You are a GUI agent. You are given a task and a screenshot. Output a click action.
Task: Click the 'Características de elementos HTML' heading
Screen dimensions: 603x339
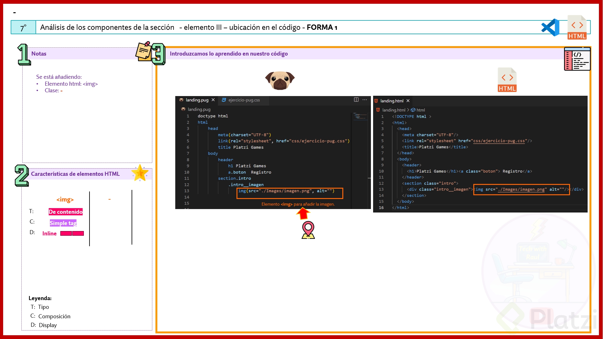[75, 174]
